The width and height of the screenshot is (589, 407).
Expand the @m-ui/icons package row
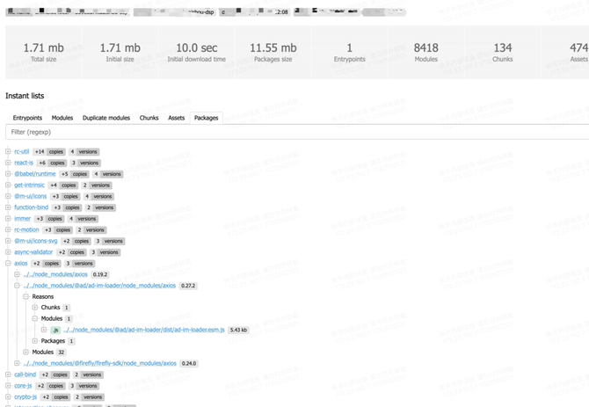(8, 196)
